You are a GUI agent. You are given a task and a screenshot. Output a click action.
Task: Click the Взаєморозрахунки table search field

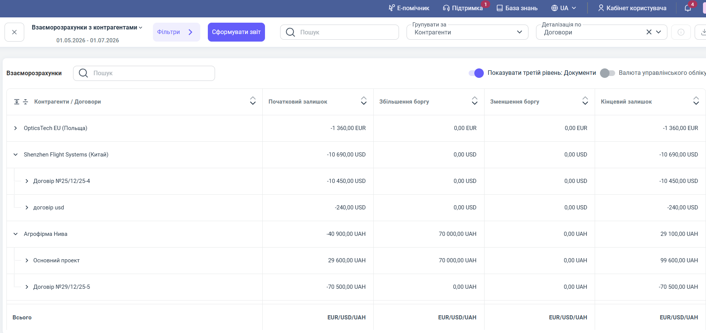[144, 73]
